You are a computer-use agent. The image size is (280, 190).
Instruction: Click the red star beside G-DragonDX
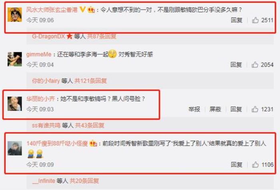(70, 36)
